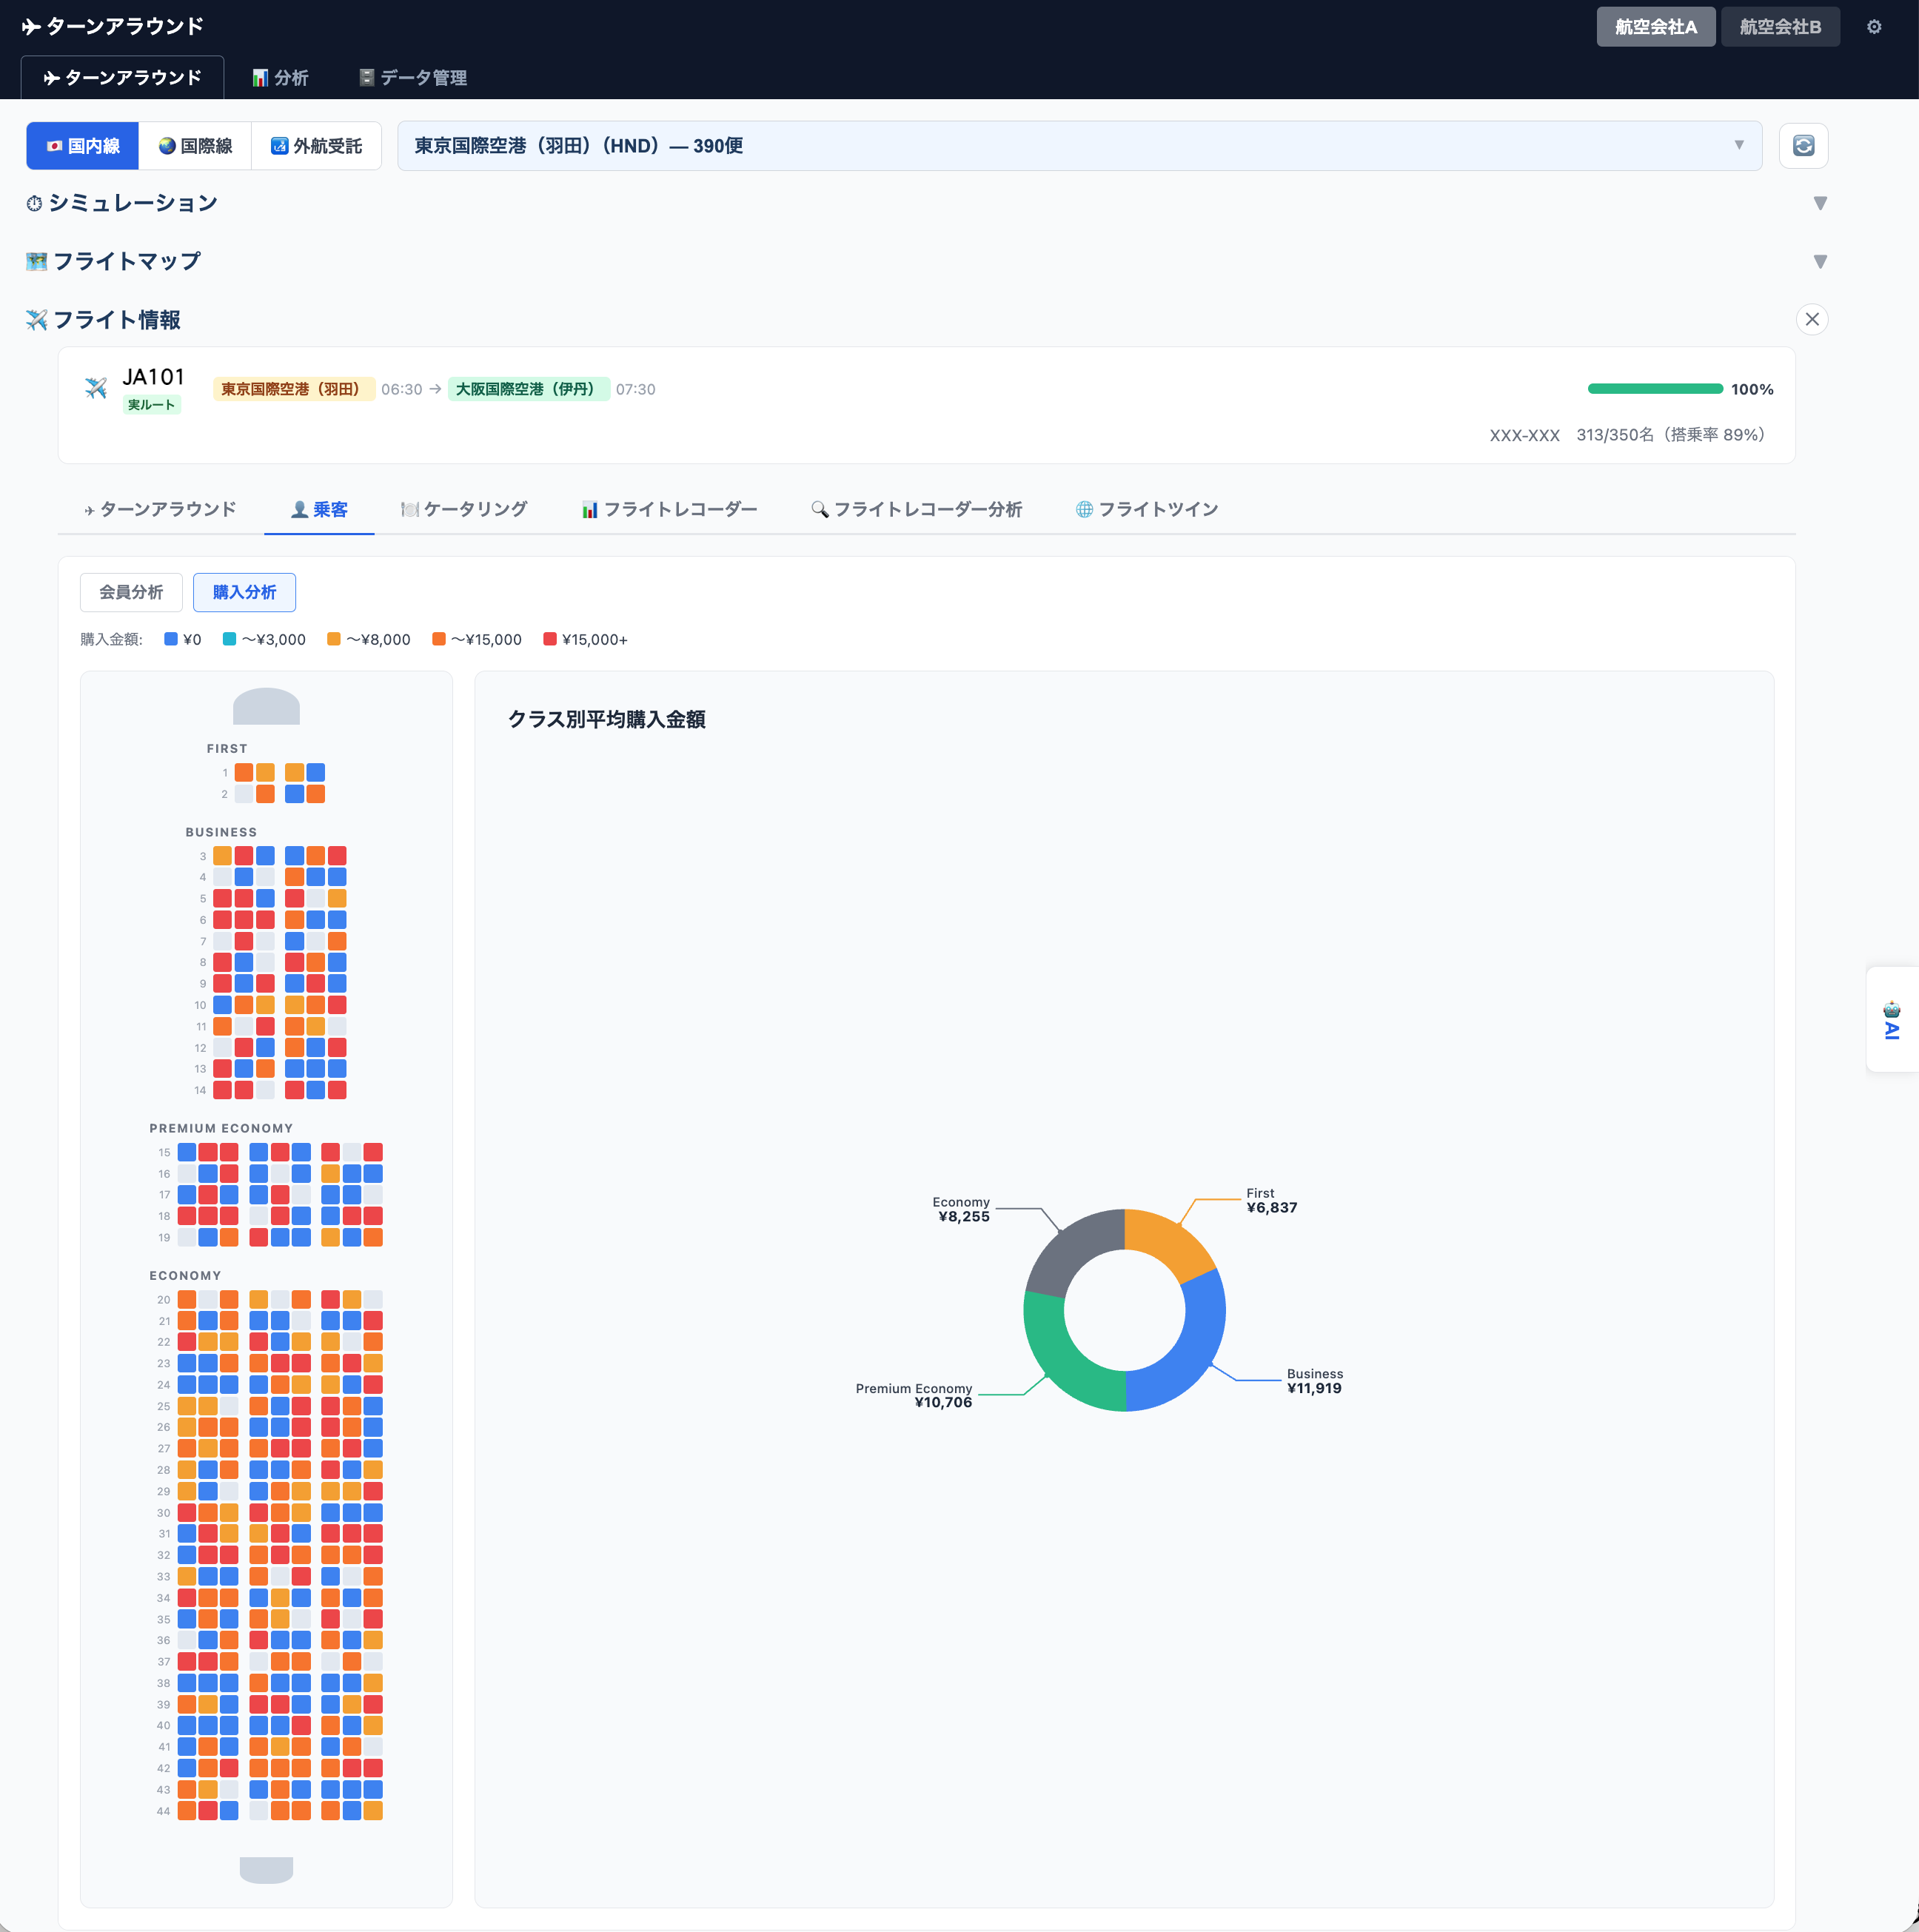Click the XXX-XXX aircraft registration text
This screenshot has height=1932, width=1919.
tap(1524, 435)
